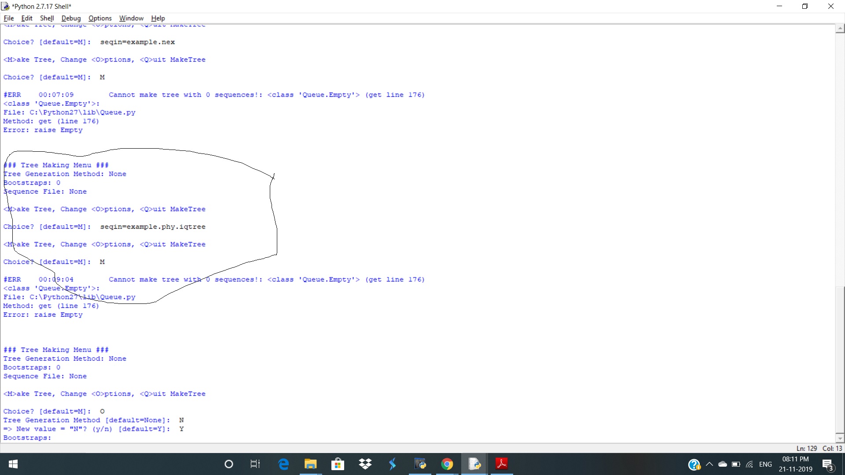Open the ENG language switcher
Screen dimensions: 845x475
click(766, 464)
